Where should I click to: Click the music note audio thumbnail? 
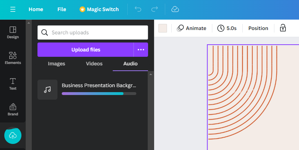[x=47, y=90]
